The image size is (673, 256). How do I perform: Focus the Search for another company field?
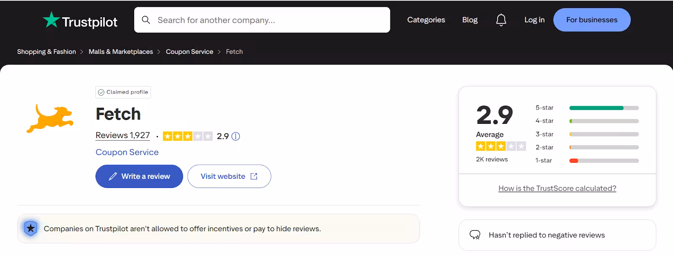coord(262,20)
